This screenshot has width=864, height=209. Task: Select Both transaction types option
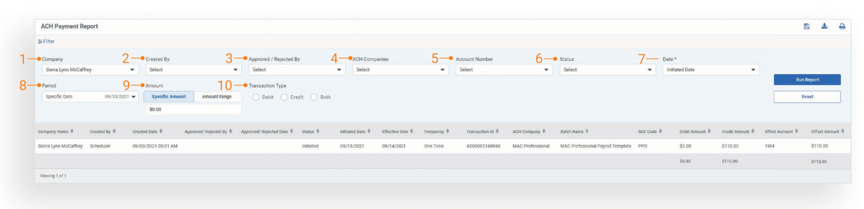click(x=314, y=98)
